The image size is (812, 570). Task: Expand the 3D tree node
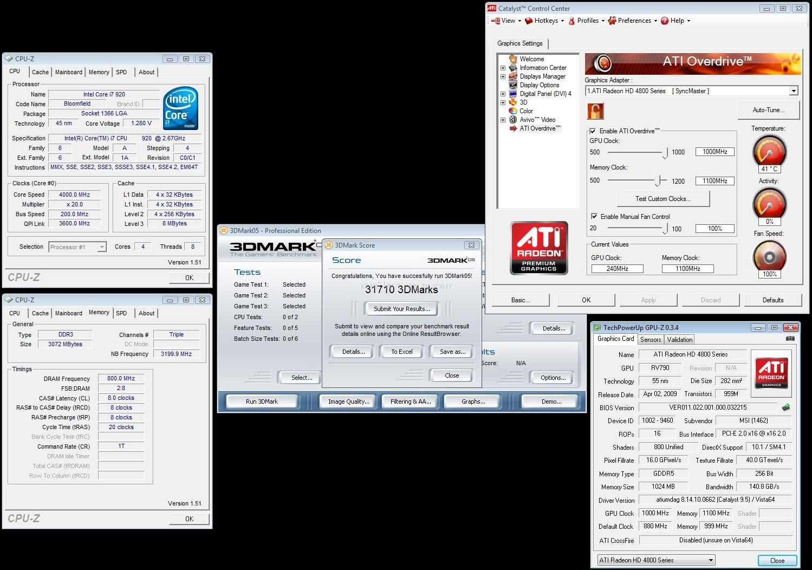click(503, 102)
